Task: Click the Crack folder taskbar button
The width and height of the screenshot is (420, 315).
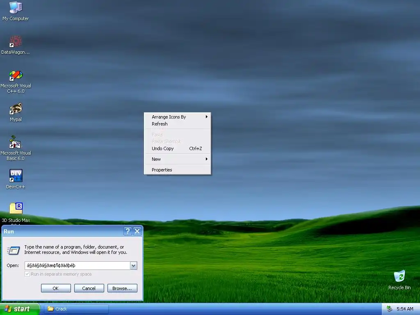Action: point(76,309)
